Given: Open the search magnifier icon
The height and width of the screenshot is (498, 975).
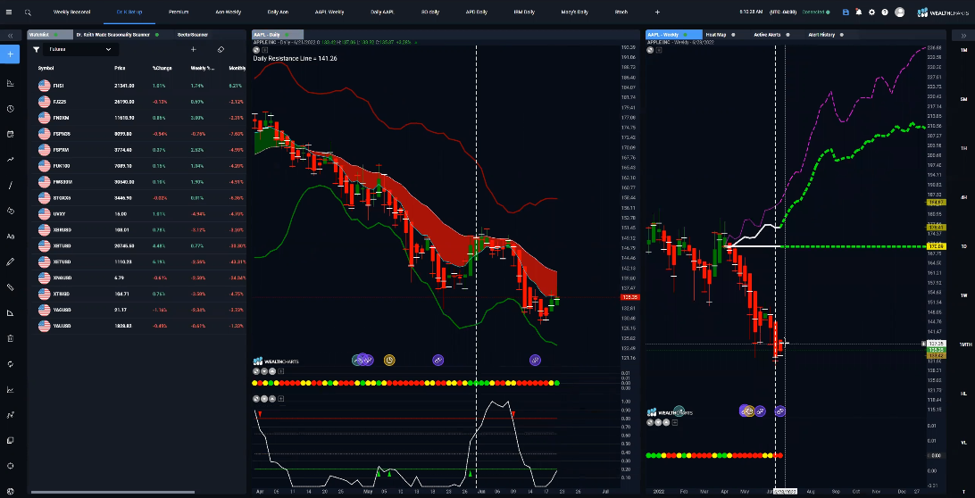Looking at the screenshot, I should [x=28, y=12].
